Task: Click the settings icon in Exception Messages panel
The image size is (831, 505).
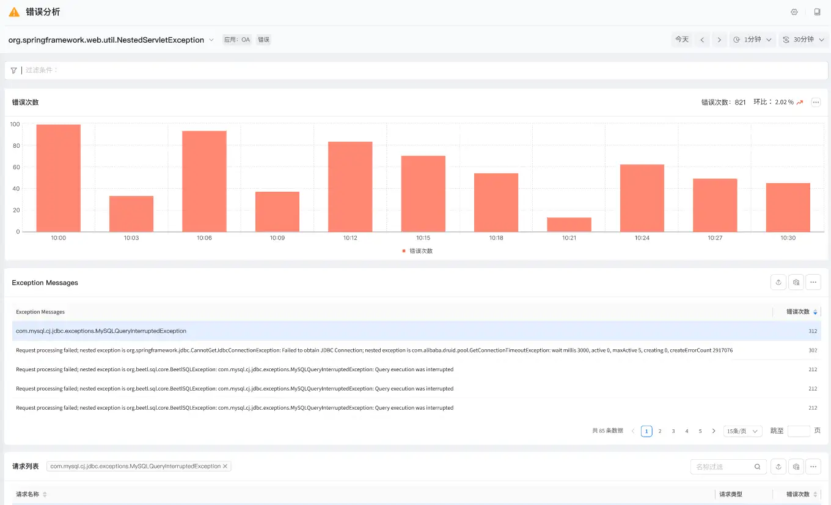Action: pyautogui.click(x=796, y=282)
